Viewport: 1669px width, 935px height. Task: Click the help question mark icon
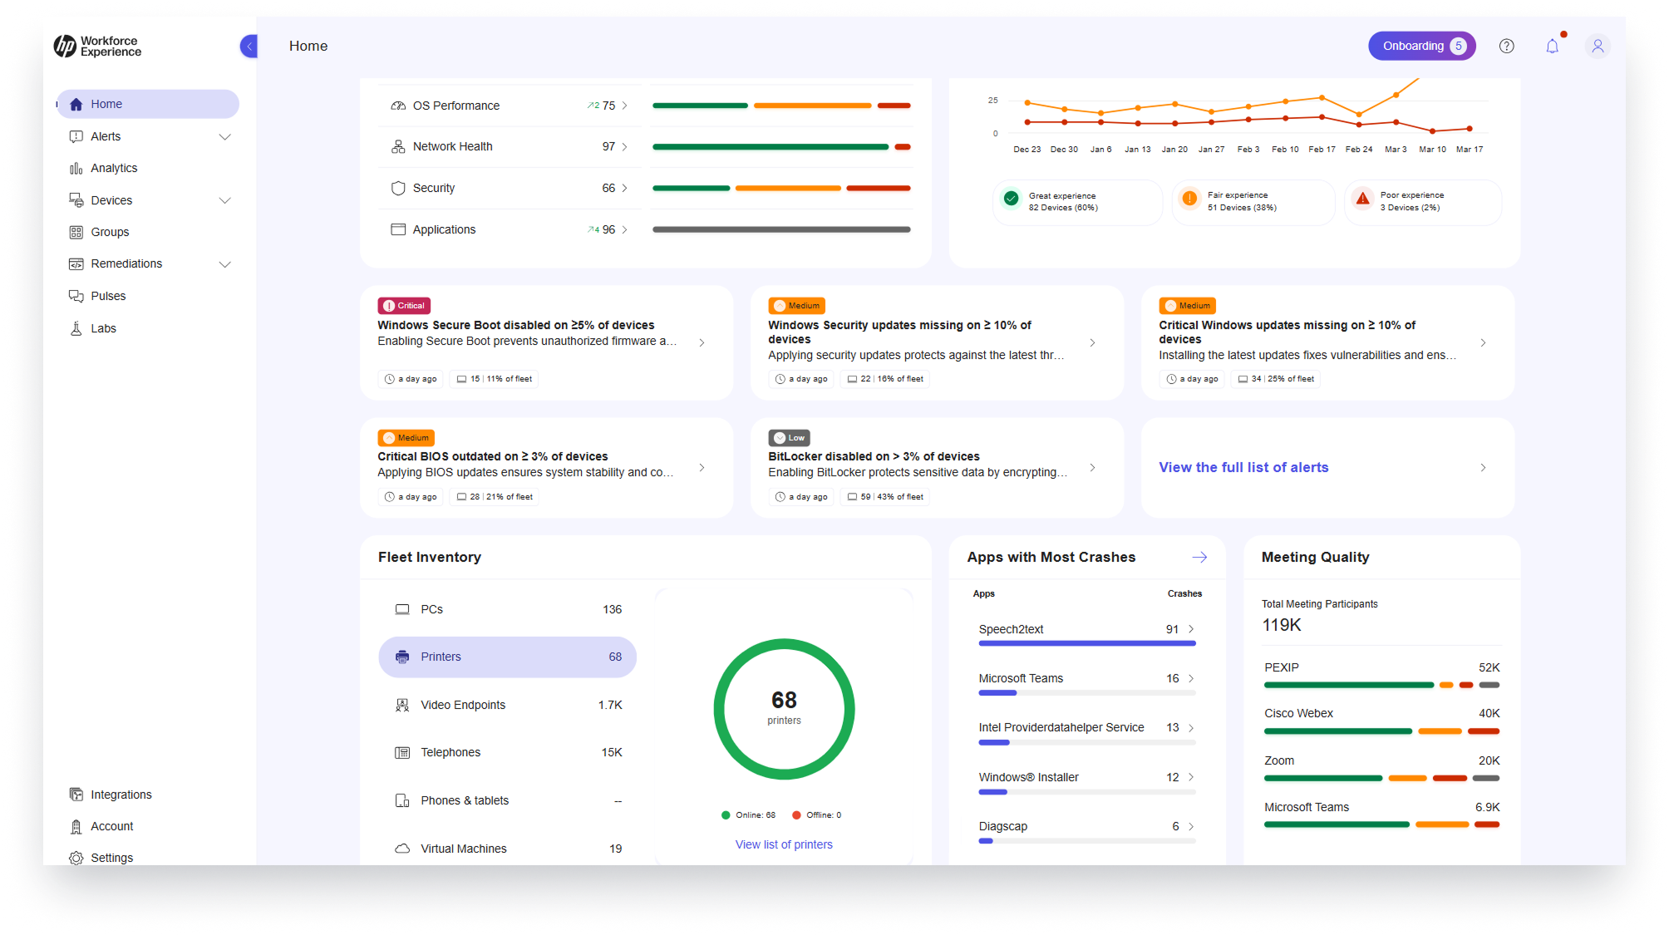click(x=1506, y=47)
